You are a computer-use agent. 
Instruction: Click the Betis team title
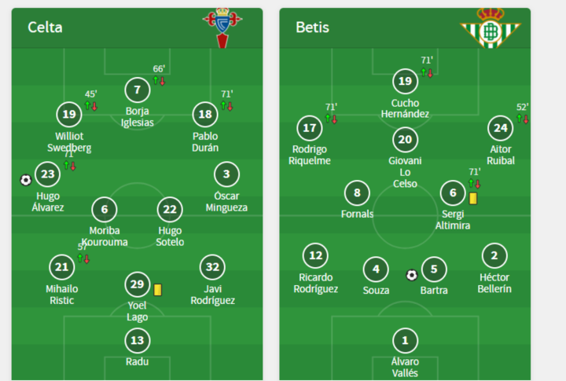click(x=312, y=27)
